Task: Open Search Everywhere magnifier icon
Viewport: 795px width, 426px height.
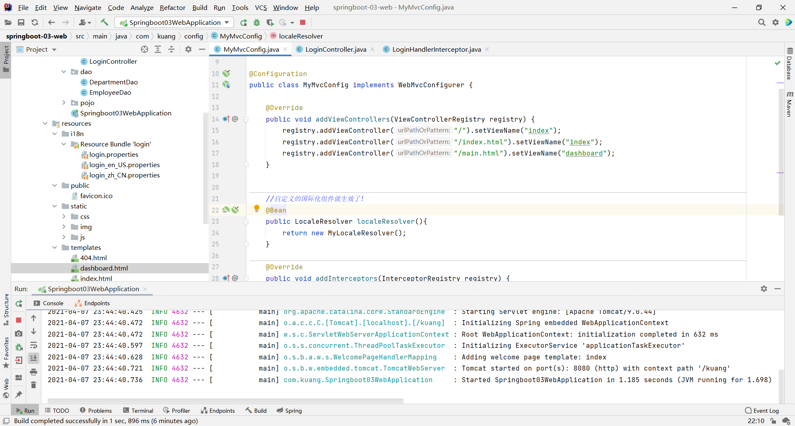Action: [761, 22]
